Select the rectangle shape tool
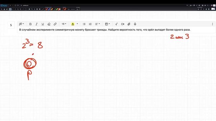Viewport: 216px width, 121px height. [x=26, y=9]
